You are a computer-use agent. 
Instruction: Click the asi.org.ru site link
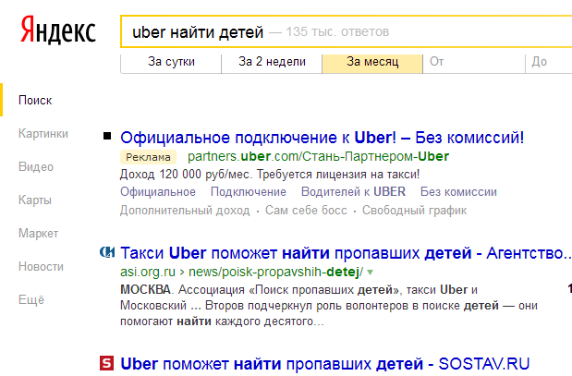[148, 272]
